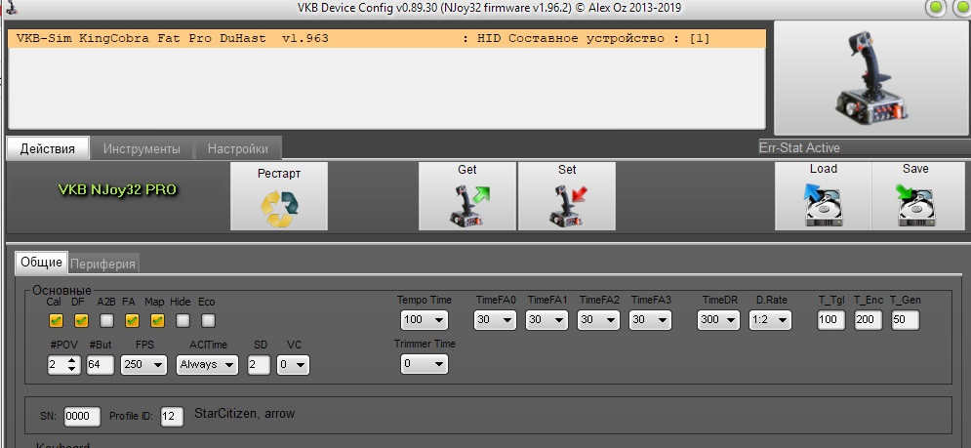
Task: Open the Trimmer Time dropdown
Action: click(425, 364)
